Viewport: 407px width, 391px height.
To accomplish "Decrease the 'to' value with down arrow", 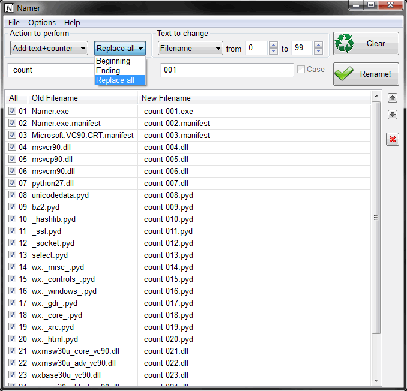I will [318, 52].
